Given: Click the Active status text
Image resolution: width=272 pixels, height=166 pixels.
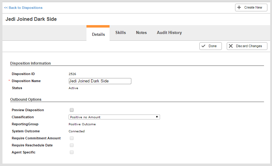Looking at the screenshot, I should pyautogui.click(x=73, y=88).
